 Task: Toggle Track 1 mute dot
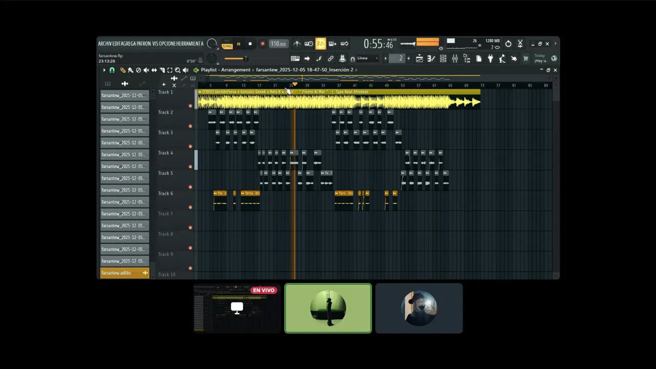tap(190, 106)
